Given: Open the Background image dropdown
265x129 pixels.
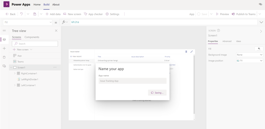Looking at the screenshot, I should click(x=250, y=55).
